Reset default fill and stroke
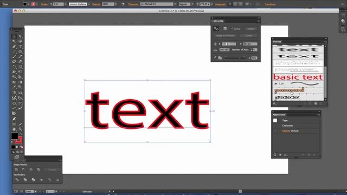Image resolution: width=347 pixels, height=195 pixels. point(12,142)
